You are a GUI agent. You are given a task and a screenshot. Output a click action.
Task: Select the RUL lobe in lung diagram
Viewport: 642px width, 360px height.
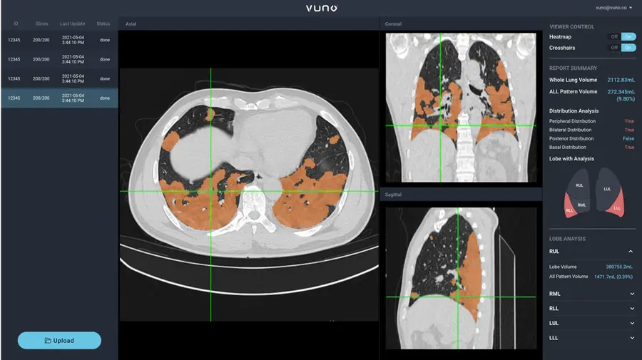(x=579, y=185)
